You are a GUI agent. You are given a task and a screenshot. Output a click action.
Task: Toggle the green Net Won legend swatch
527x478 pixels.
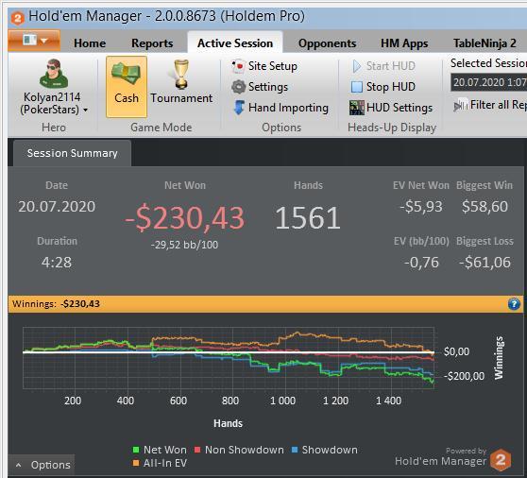coord(136,450)
